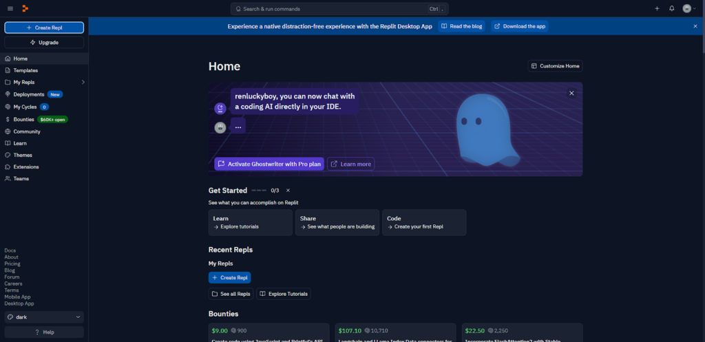705x342 pixels.
Task: Click Download the app button
Action: (x=520, y=26)
